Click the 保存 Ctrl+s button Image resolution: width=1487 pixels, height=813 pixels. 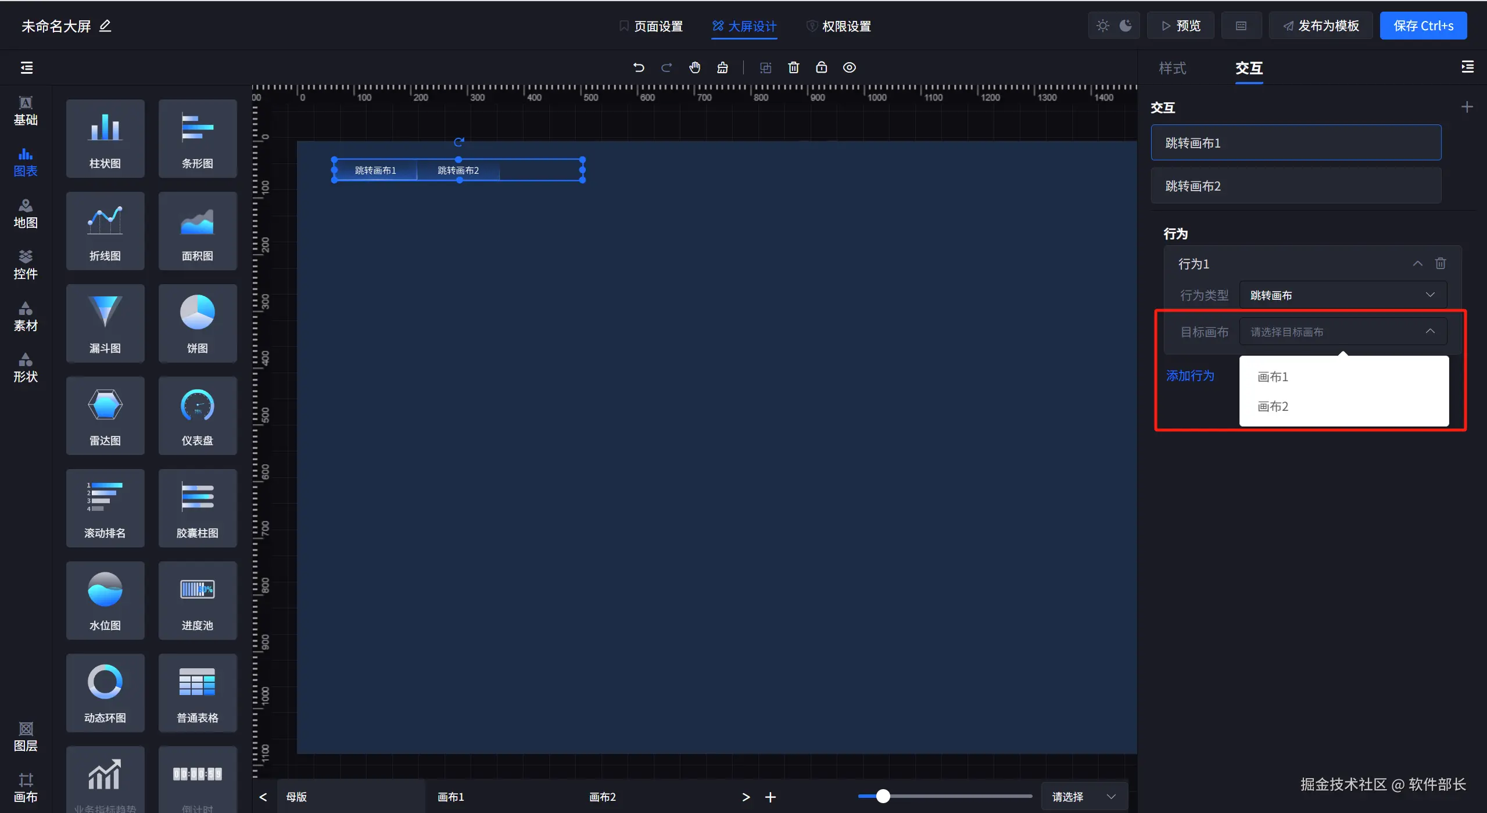(x=1422, y=26)
